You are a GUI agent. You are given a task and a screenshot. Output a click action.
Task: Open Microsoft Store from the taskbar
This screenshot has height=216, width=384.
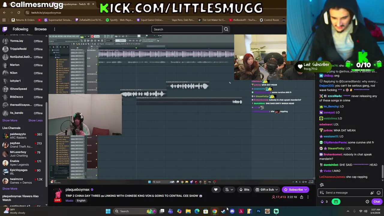[x=205, y=211]
